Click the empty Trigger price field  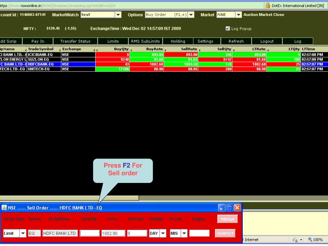point(199,233)
